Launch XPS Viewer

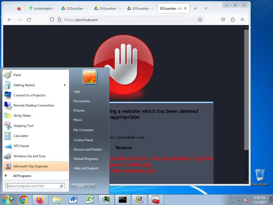[x=36, y=146]
